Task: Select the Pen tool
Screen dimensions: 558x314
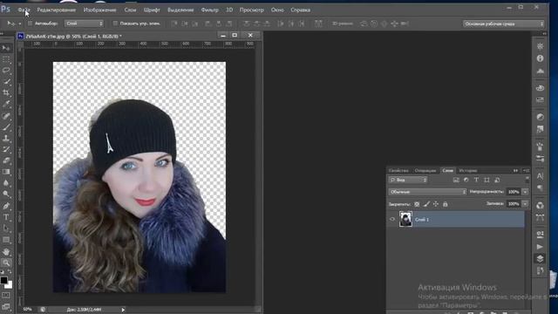Action: point(6,206)
